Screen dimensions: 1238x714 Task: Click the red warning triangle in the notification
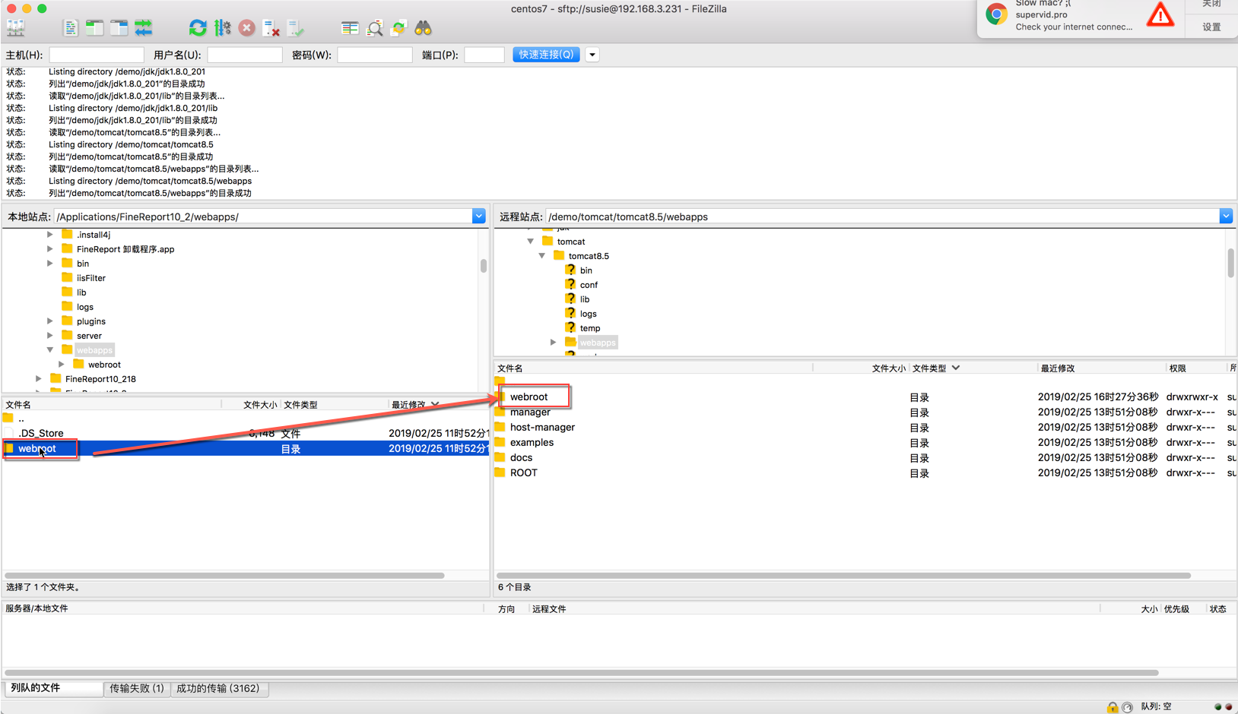click(x=1160, y=14)
